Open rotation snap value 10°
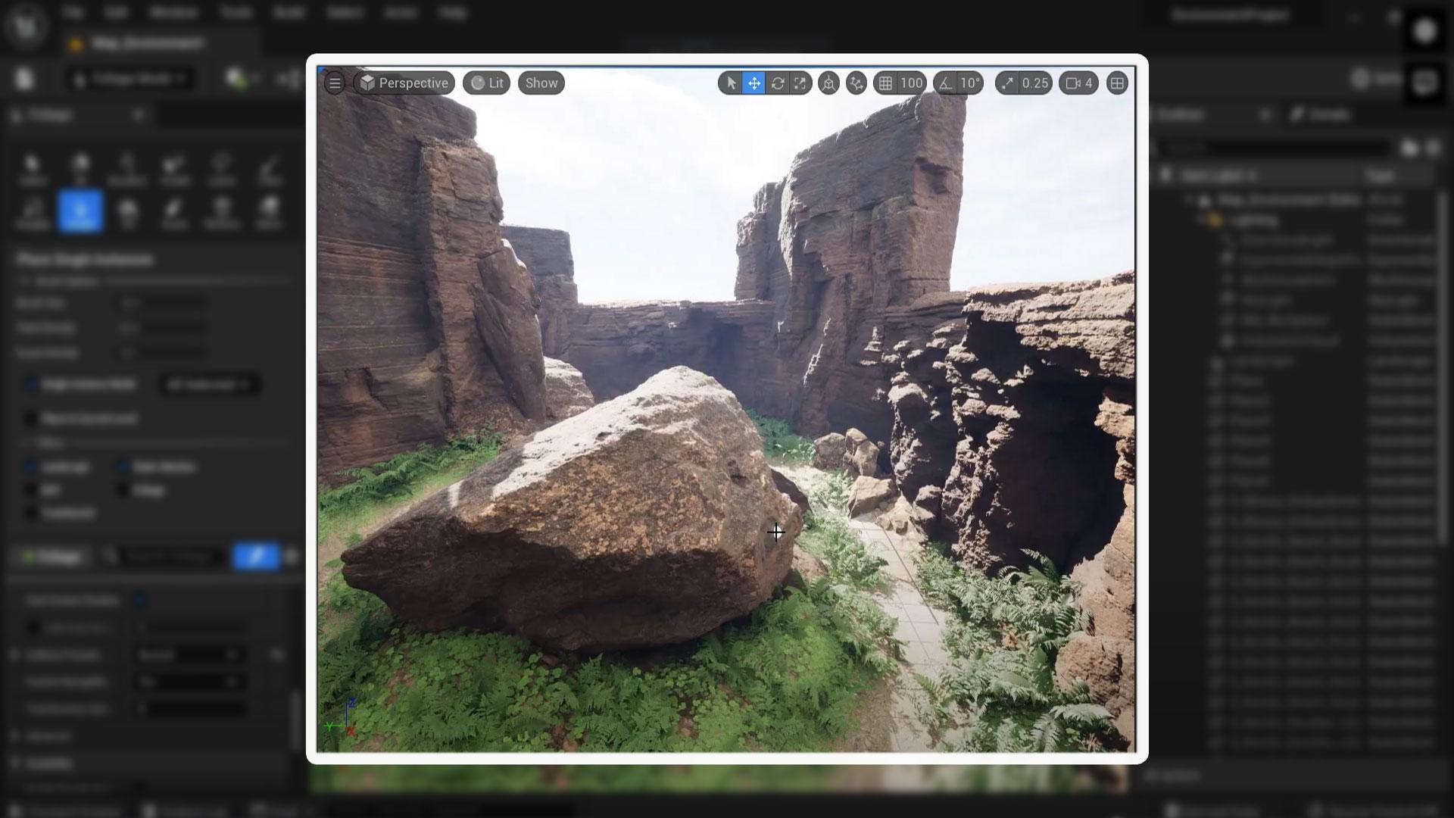 coord(970,83)
